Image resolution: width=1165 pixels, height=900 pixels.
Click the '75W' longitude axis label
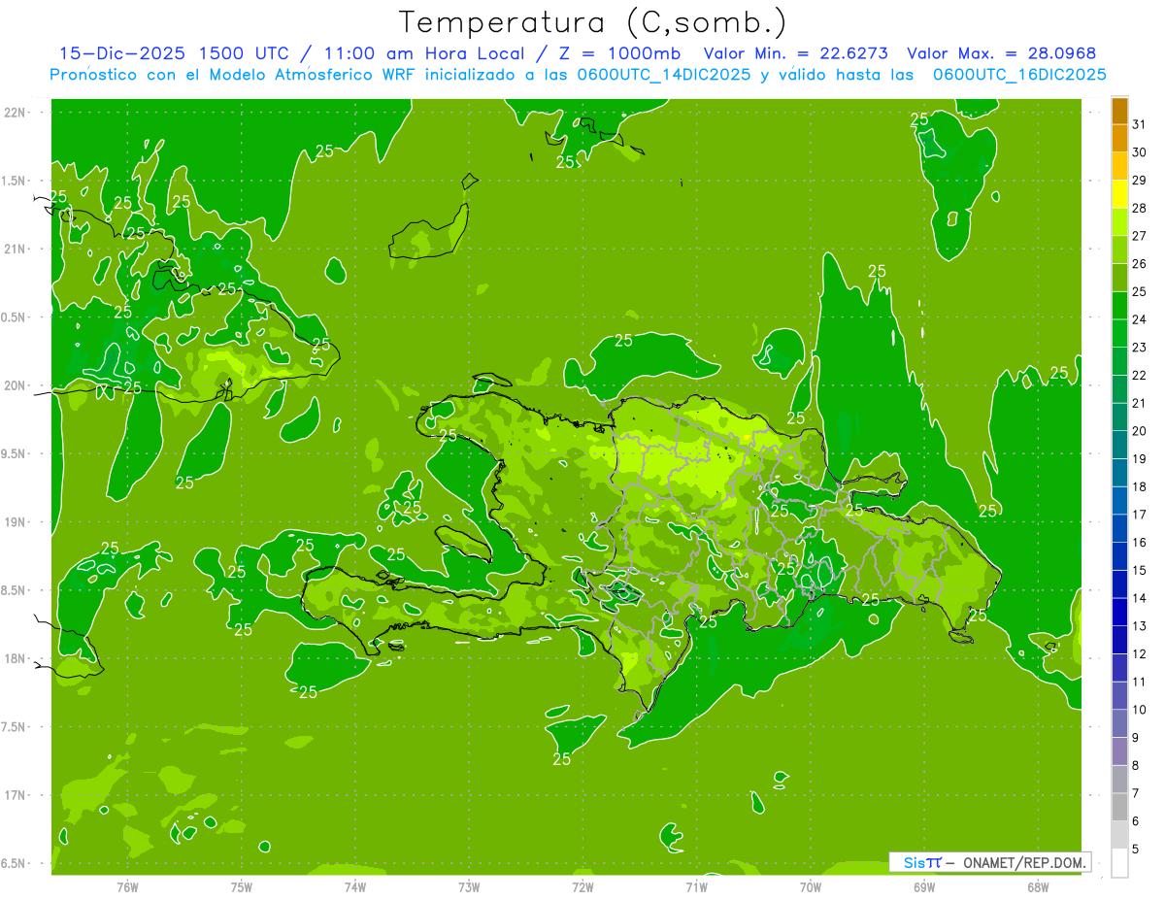[242, 887]
